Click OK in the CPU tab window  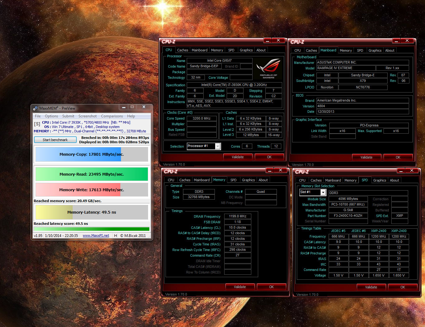coord(269,157)
